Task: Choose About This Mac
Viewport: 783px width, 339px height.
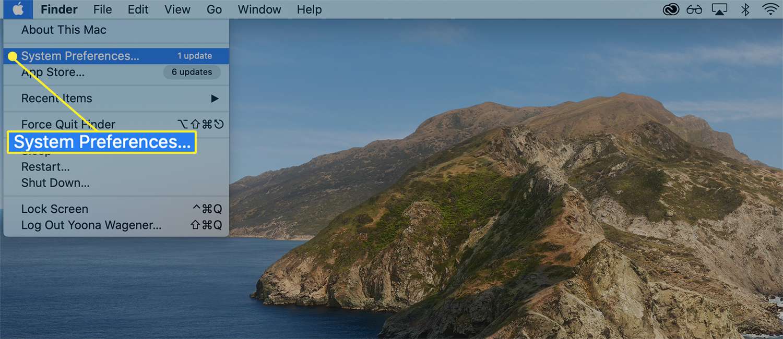Action: coord(116,30)
